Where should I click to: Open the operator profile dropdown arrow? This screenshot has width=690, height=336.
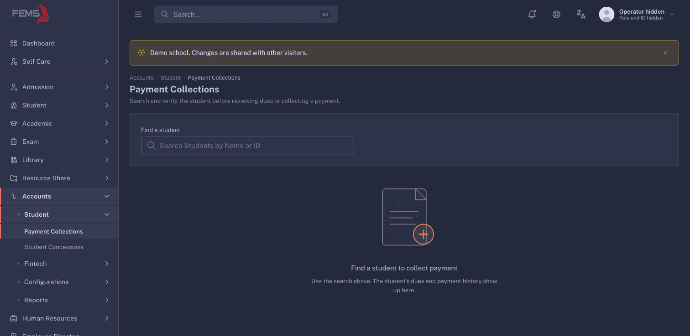(672, 15)
